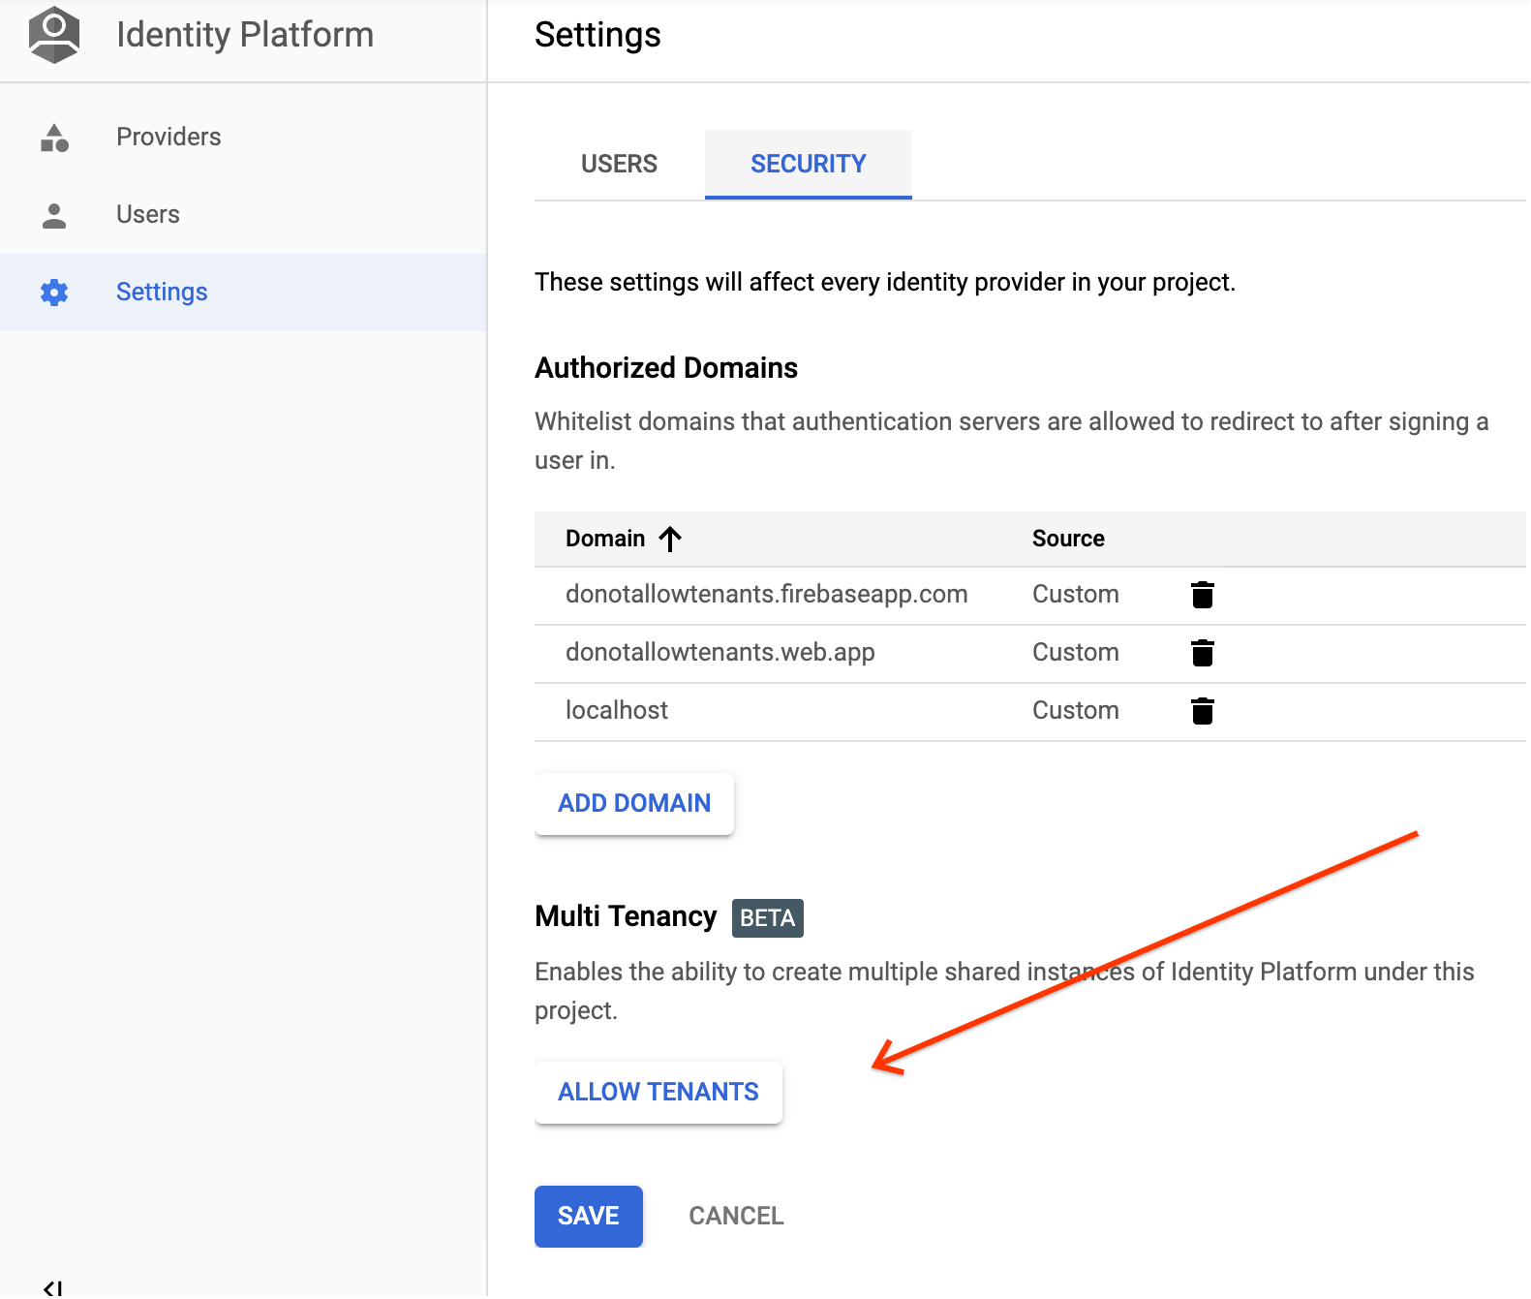Open Providers in the sidebar
The height and width of the screenshot is (1299, 1531).
168,137
